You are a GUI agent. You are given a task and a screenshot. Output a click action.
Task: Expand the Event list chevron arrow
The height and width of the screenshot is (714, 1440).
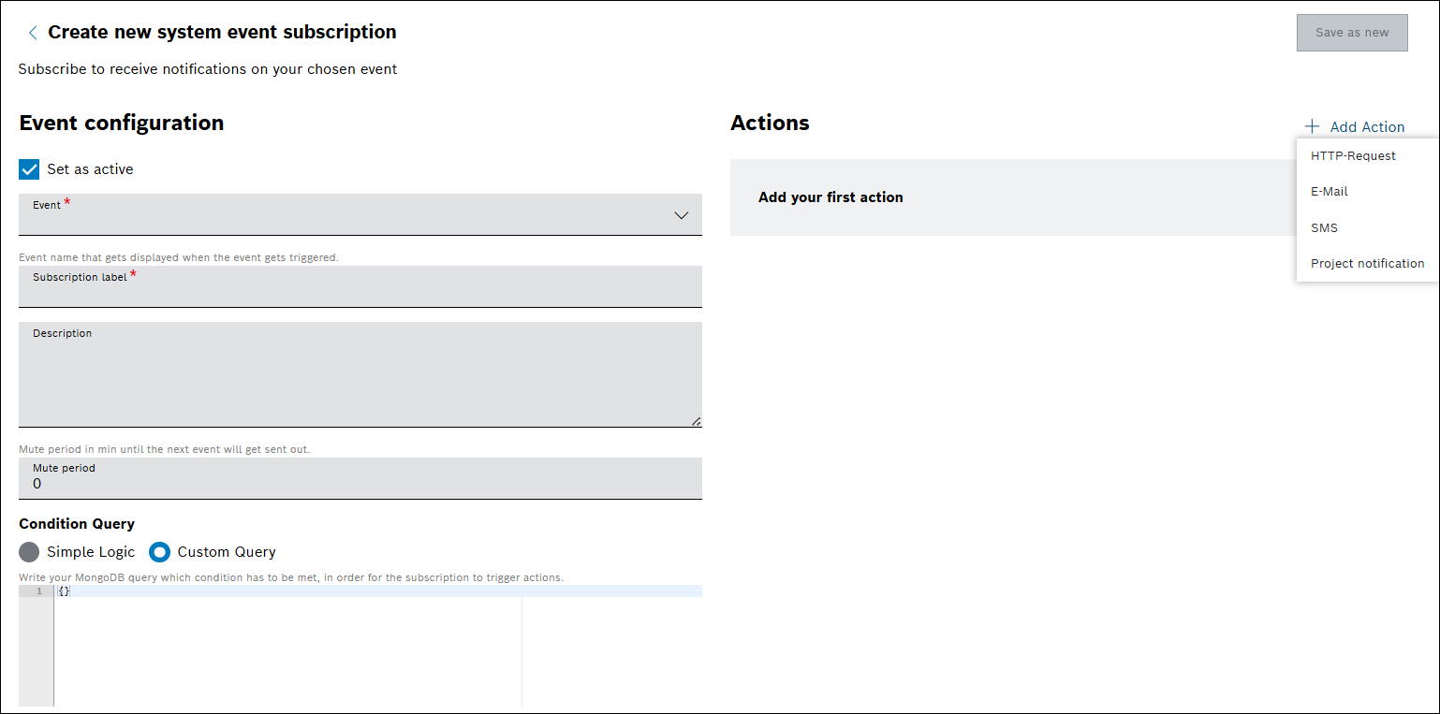pos(681,215)
